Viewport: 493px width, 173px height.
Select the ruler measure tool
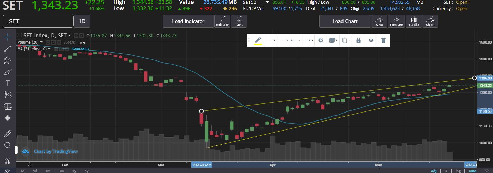point(8,133)
